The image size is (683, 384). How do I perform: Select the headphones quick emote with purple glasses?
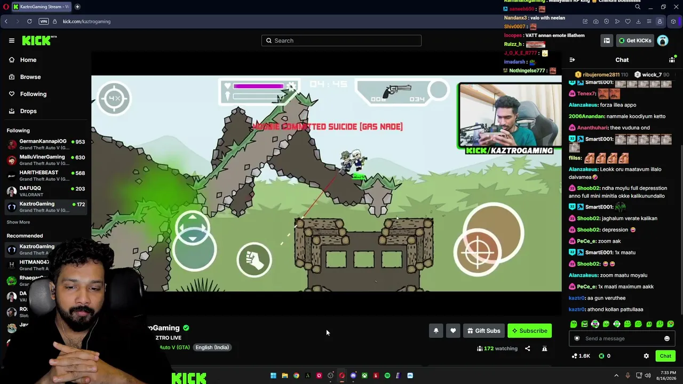click(x=595, y=324)
